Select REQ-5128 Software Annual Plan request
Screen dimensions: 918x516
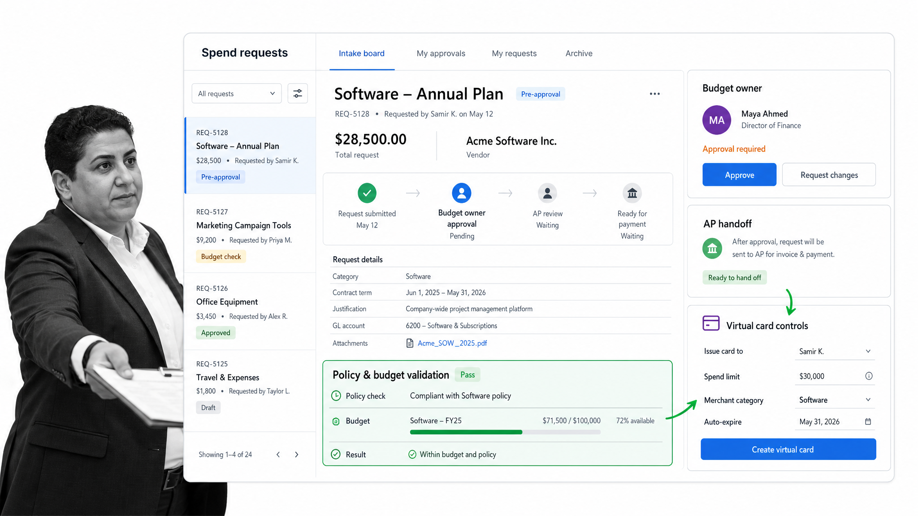click(x=250, y=155)
